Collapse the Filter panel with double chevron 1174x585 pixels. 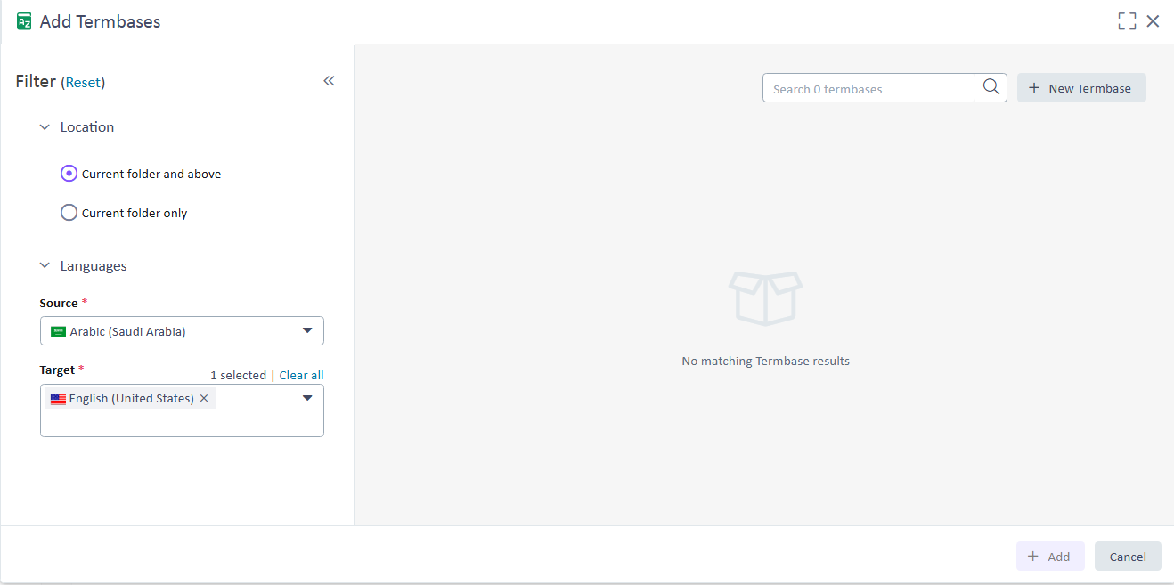pyautogui.click(x=329, y=81)
